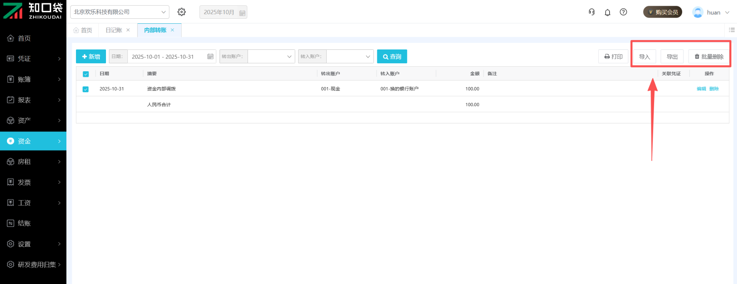Screen dimensions: 737x284
Task: Click calendar icon in date range field
Action: pyautogui.click(x=210, y=56)
